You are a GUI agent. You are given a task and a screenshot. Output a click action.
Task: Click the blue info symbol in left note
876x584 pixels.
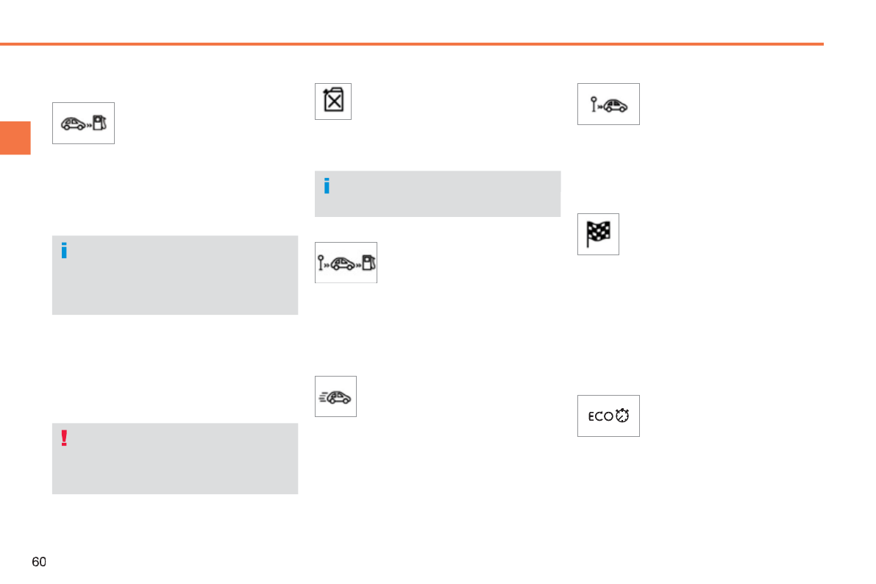tap(64, 252)
